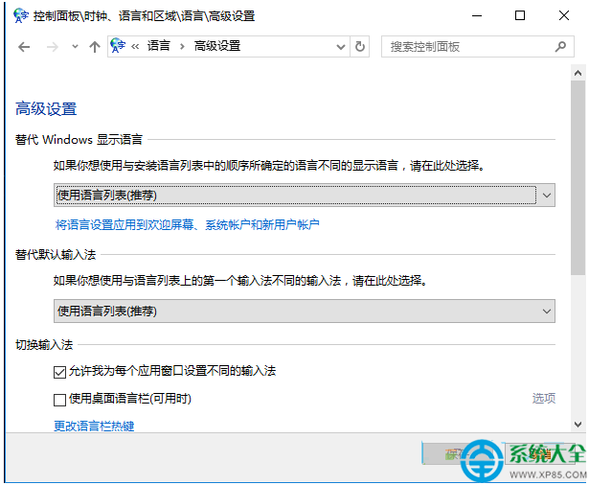
Task: Click the 选项 link for language bar
Action: pos(543,399)
